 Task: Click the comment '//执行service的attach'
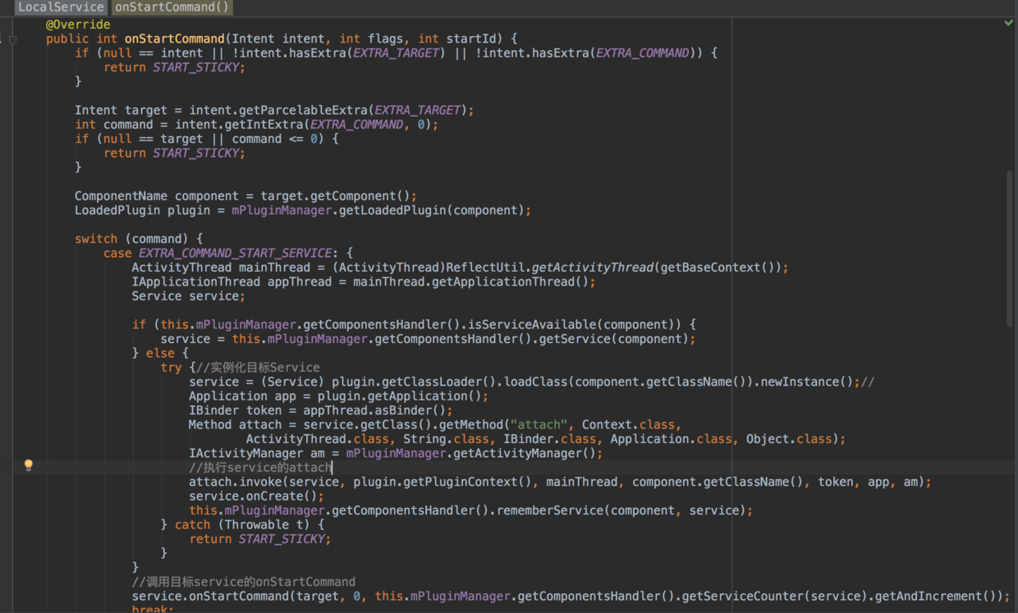click(260, 467)
